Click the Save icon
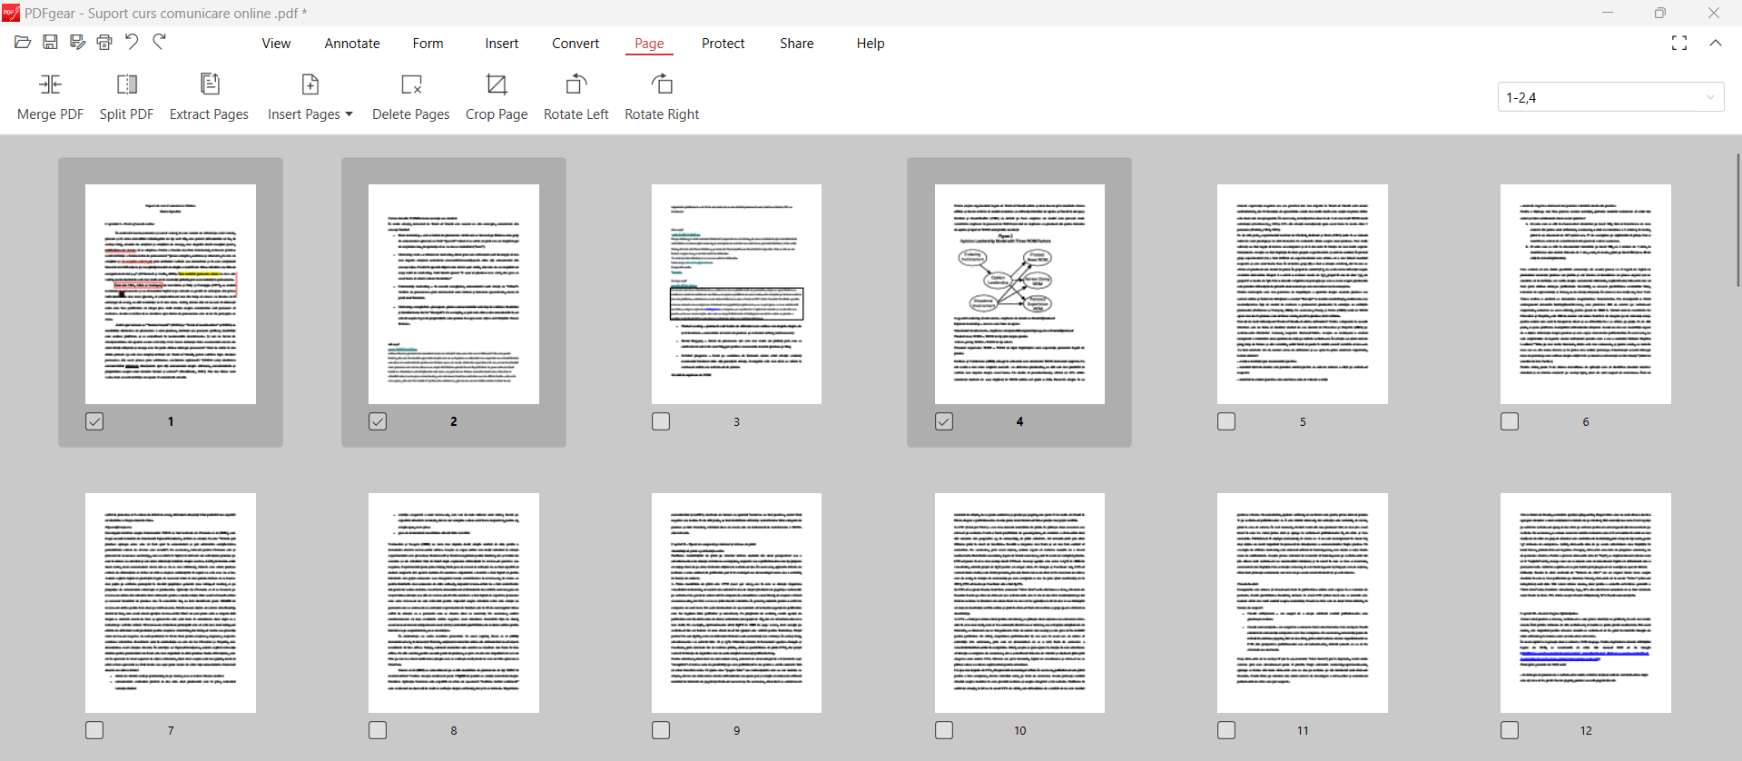The image size is (1742, 761). (x=50, y=42)
